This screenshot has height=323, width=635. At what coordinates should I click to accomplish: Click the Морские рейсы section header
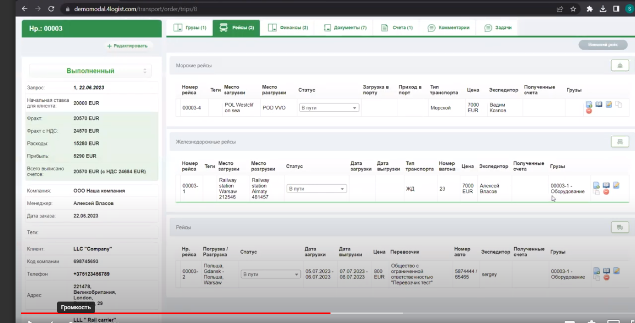(x=194, y=66)
